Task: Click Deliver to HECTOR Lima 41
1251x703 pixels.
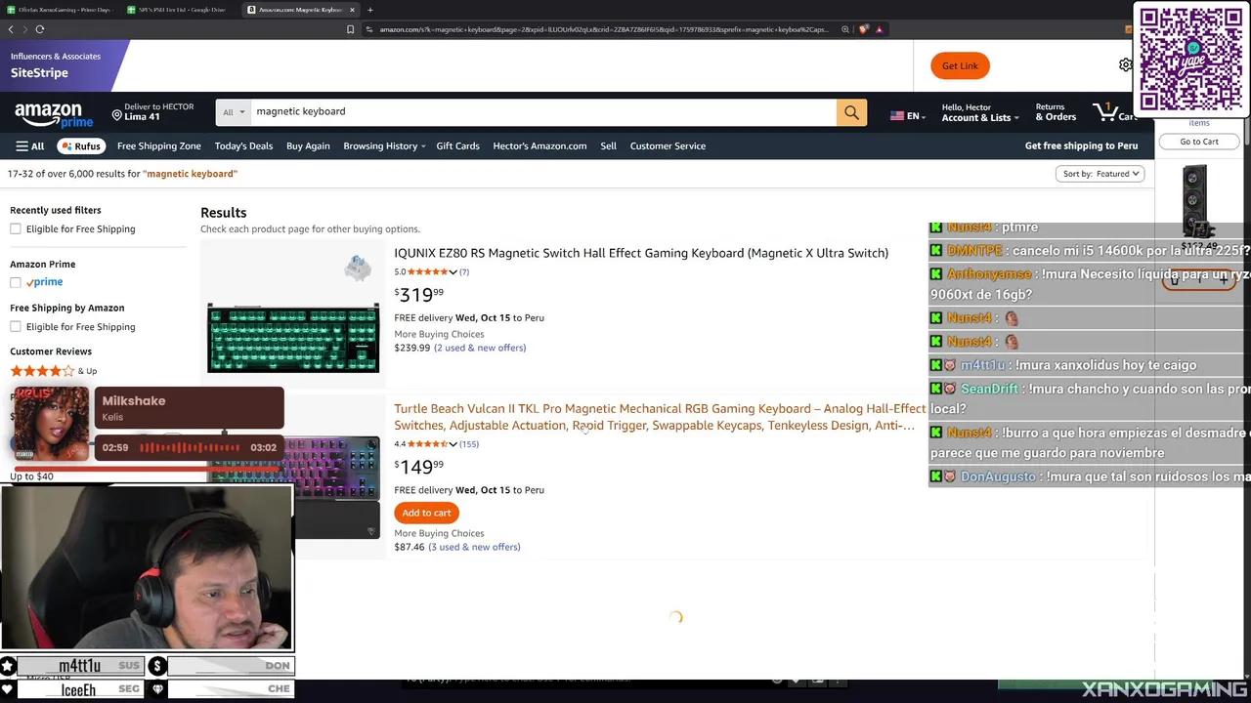Action: (x=152, y=112)
